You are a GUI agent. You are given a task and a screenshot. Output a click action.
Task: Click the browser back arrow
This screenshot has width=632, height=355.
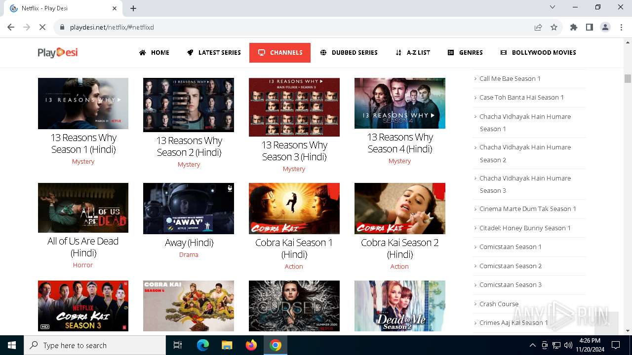click(11, 27)
